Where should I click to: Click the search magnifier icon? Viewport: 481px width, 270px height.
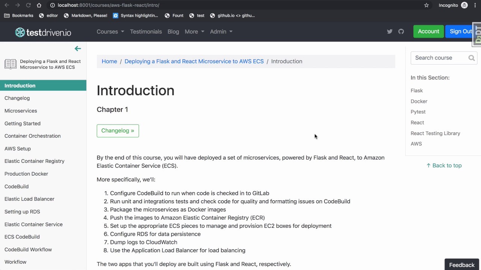click(472, 58)
